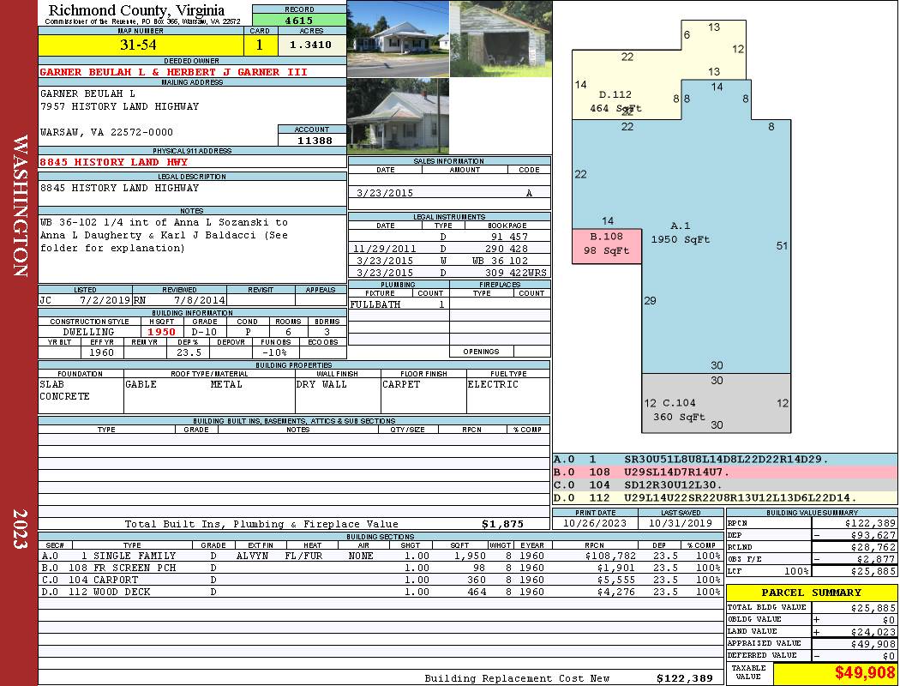The height and width of the screenshot is (686, 900).
Task: Select the red H SQFT value 1950
Action: point(162,332)
